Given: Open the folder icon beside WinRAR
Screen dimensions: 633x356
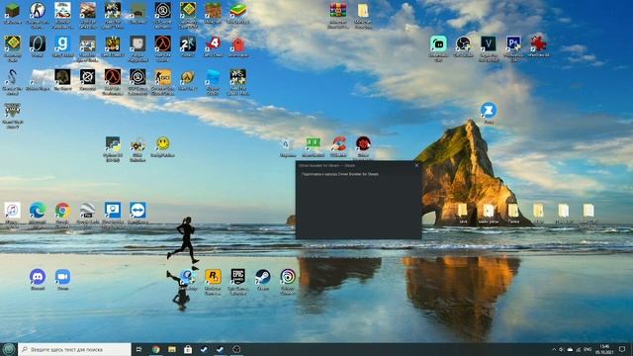Looking at the screenshot, I should (x=363, y=11).
